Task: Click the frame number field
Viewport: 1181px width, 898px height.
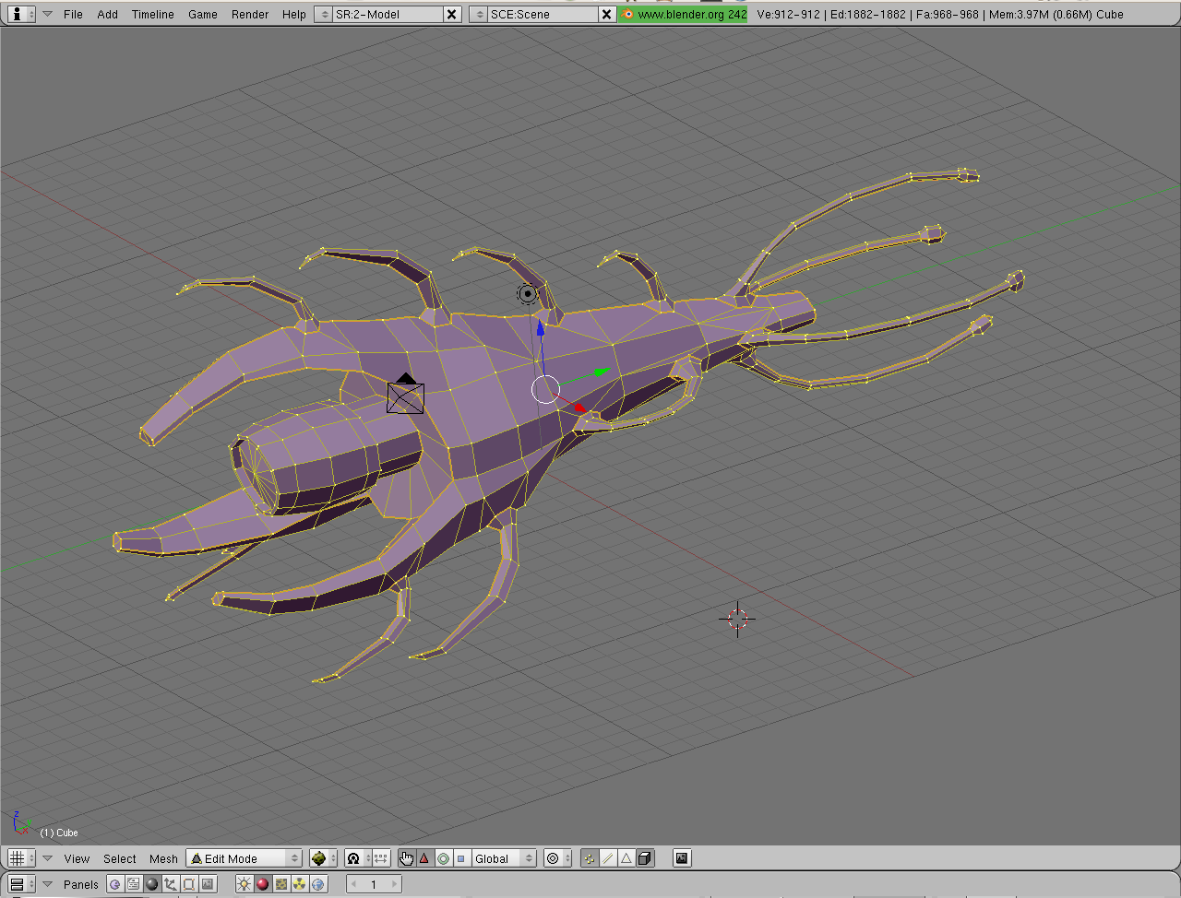Action: [374, 884]
